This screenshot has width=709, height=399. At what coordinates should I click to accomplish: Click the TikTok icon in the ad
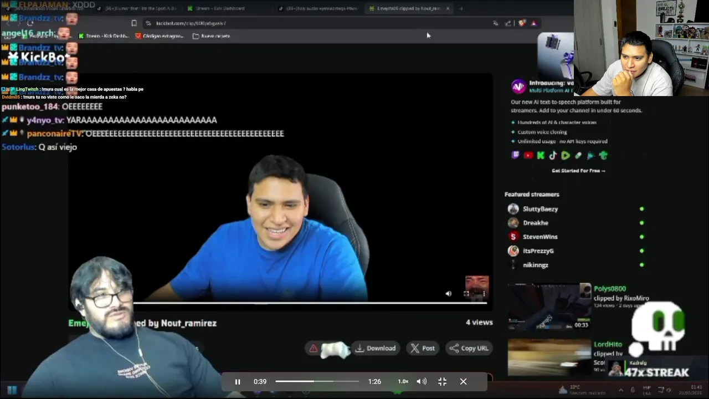pyautogui.click(x=553, y=156)
